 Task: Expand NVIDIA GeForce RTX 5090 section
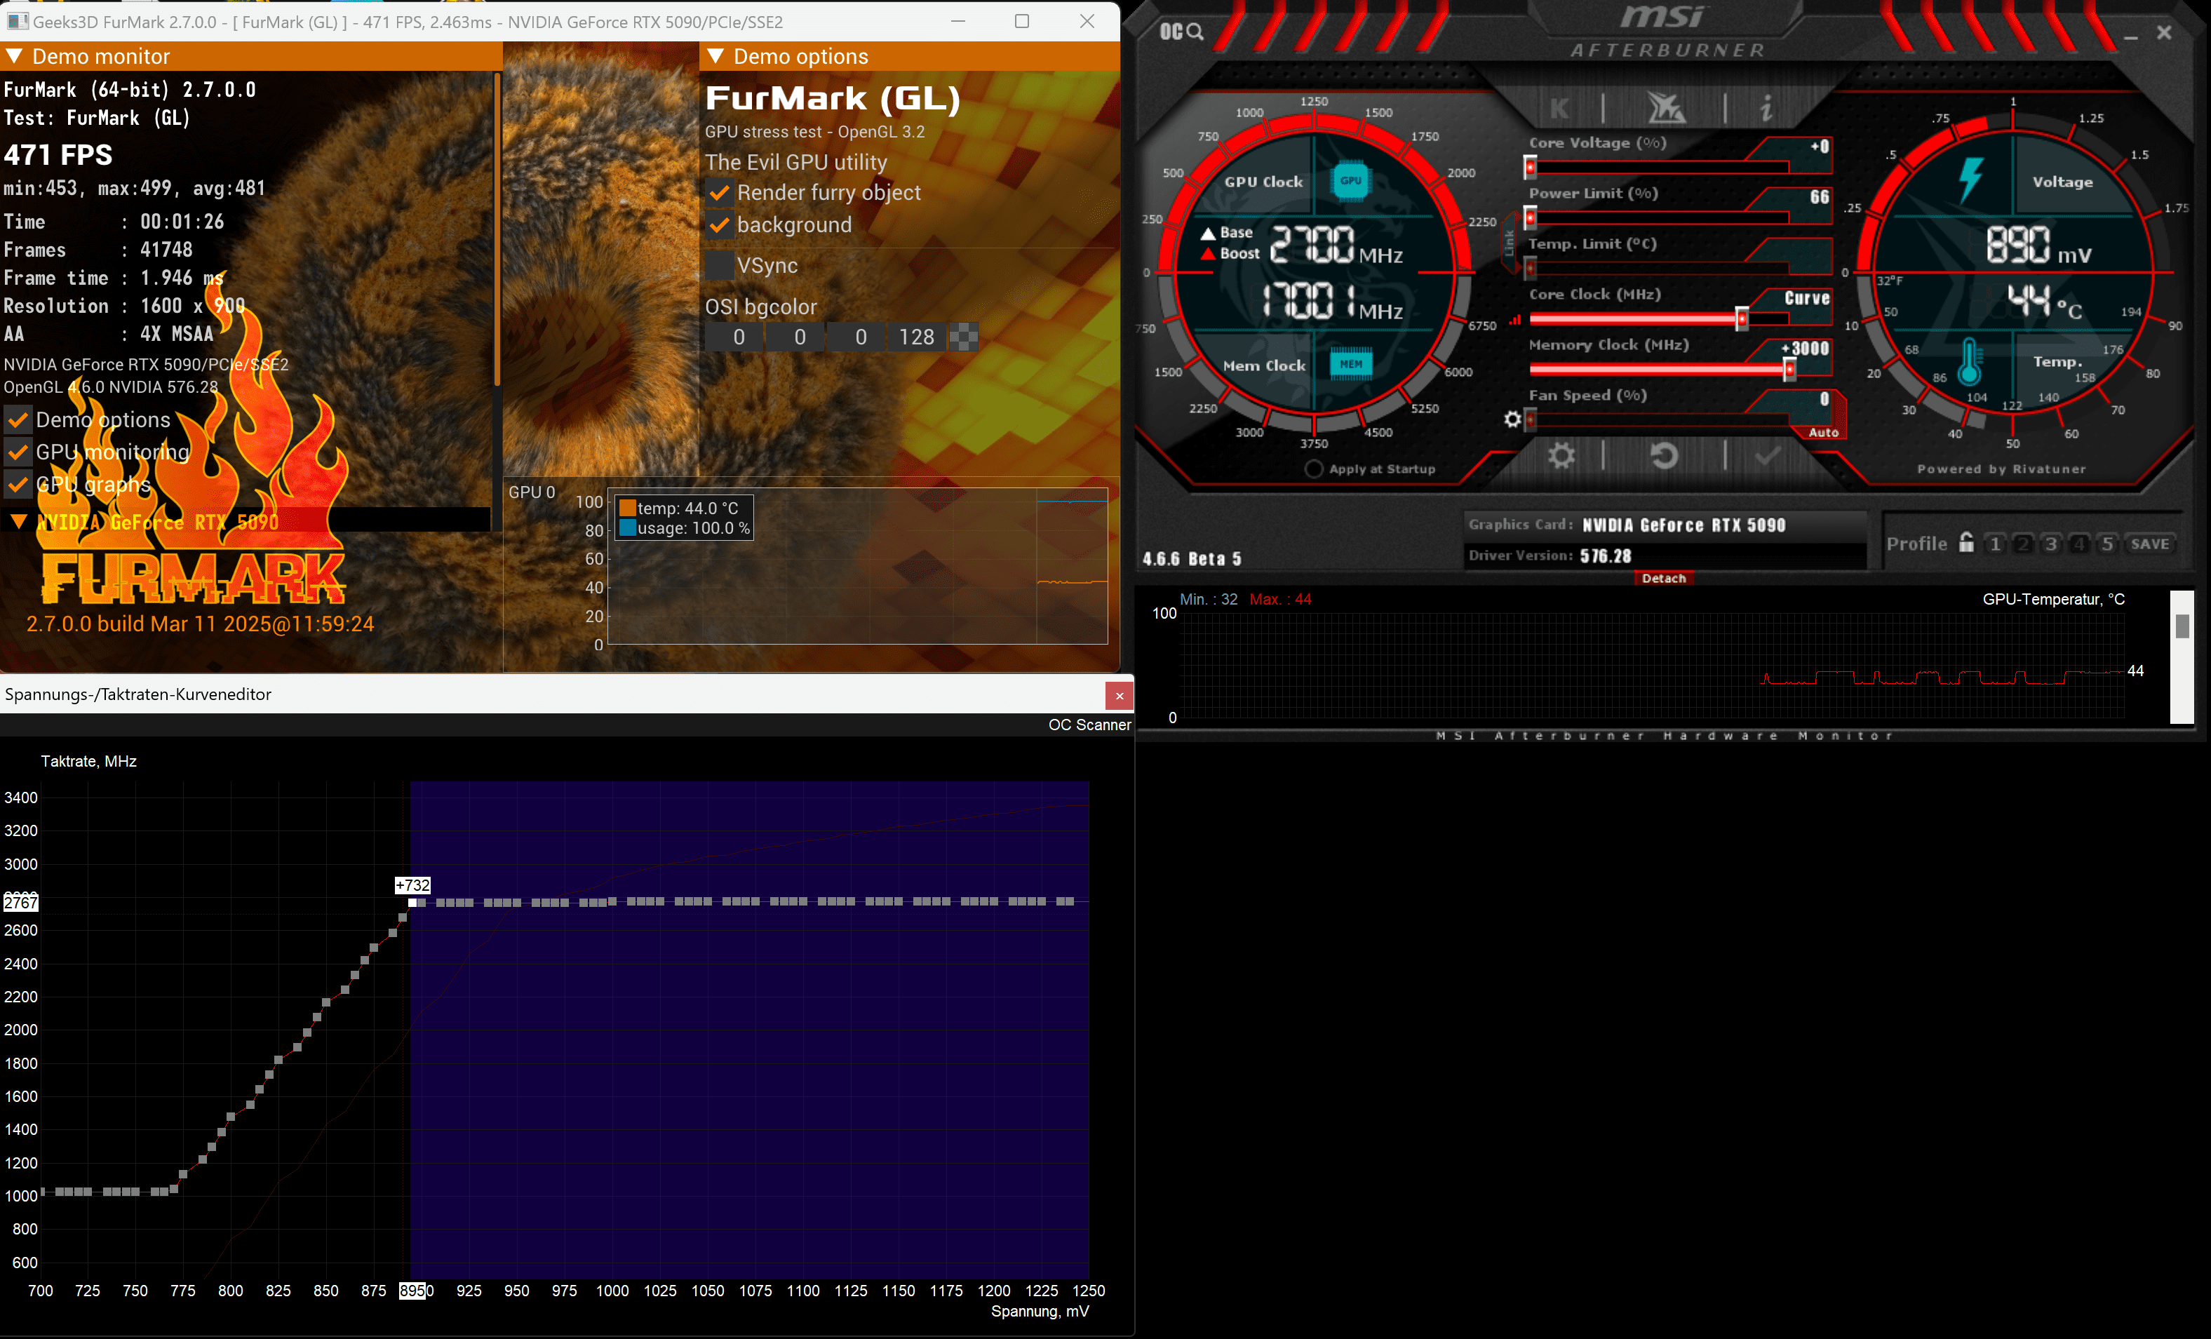(x=18, y=521)
